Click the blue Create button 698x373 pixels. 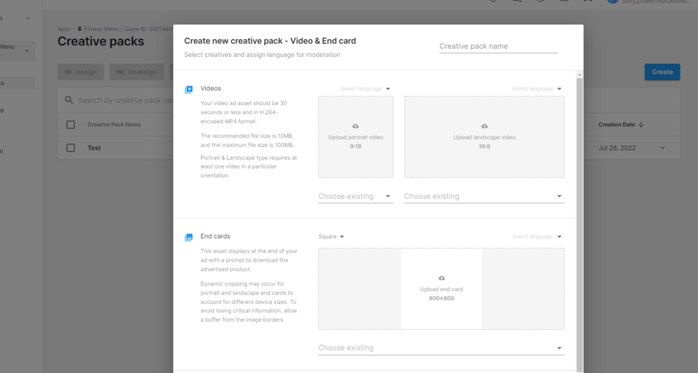click(x=662, y=72)
